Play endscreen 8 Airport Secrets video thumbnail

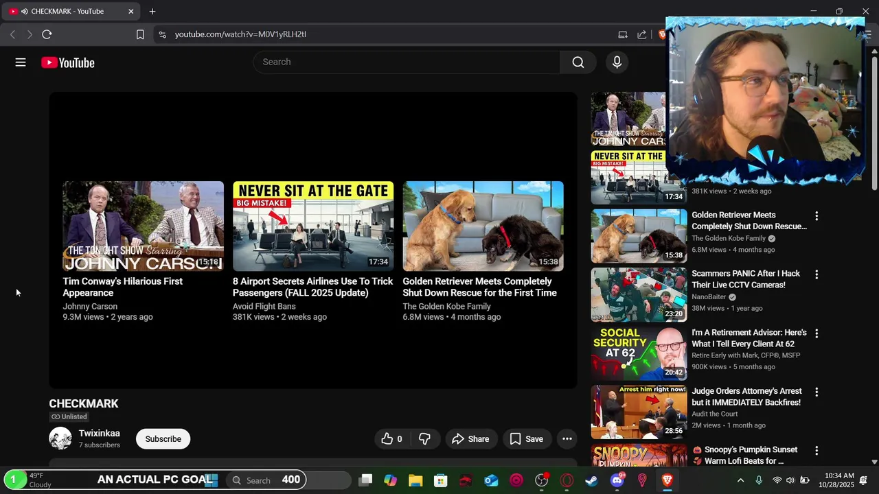click(x=313, y=226)
